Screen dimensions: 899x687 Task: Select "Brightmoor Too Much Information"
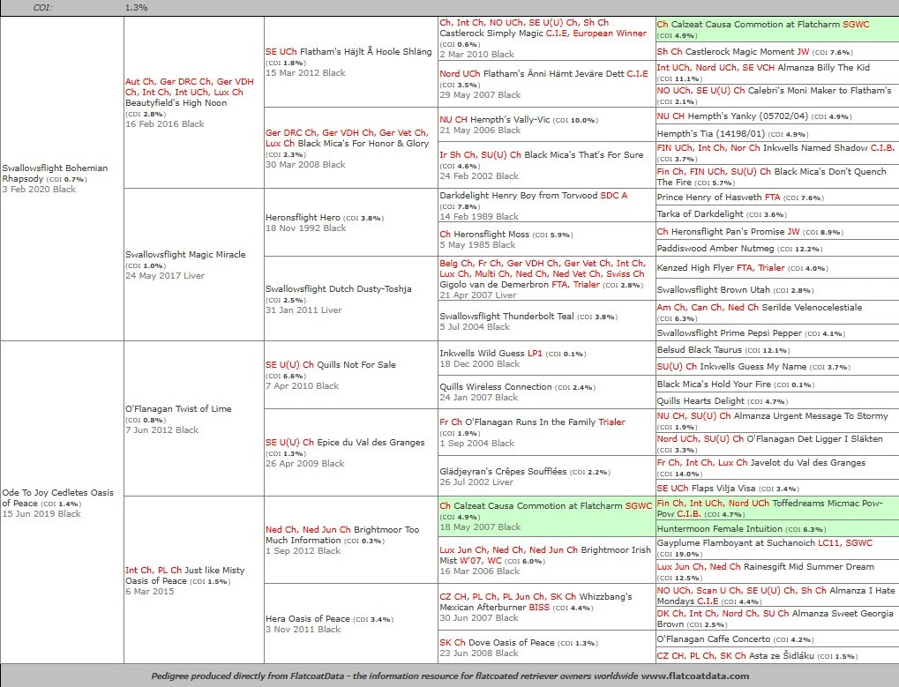coord(342,534)
